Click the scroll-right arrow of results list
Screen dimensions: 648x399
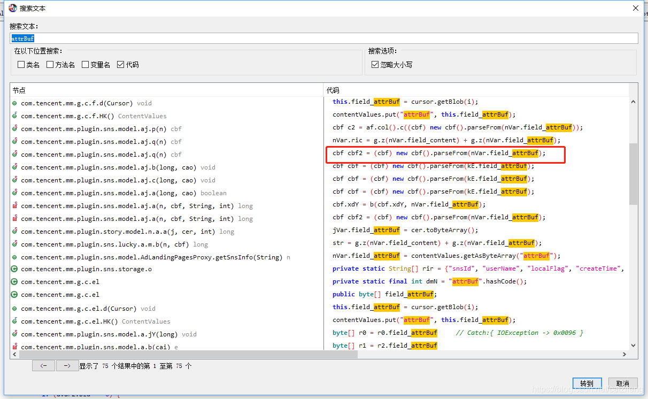[624, 355]
